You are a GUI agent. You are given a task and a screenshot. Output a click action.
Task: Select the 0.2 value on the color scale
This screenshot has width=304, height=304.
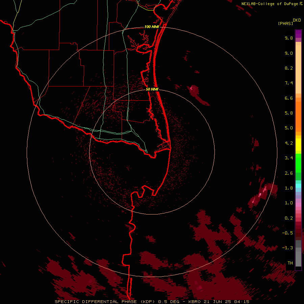coord(289,218)
